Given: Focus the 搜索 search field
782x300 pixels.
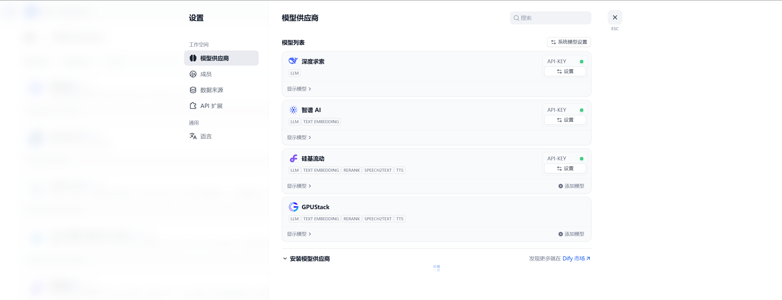Looking at the screenshot, I should click(x=550, y=18).
